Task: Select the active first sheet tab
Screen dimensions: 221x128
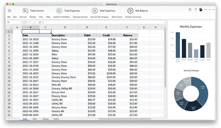Action: (x=25, y=119)
